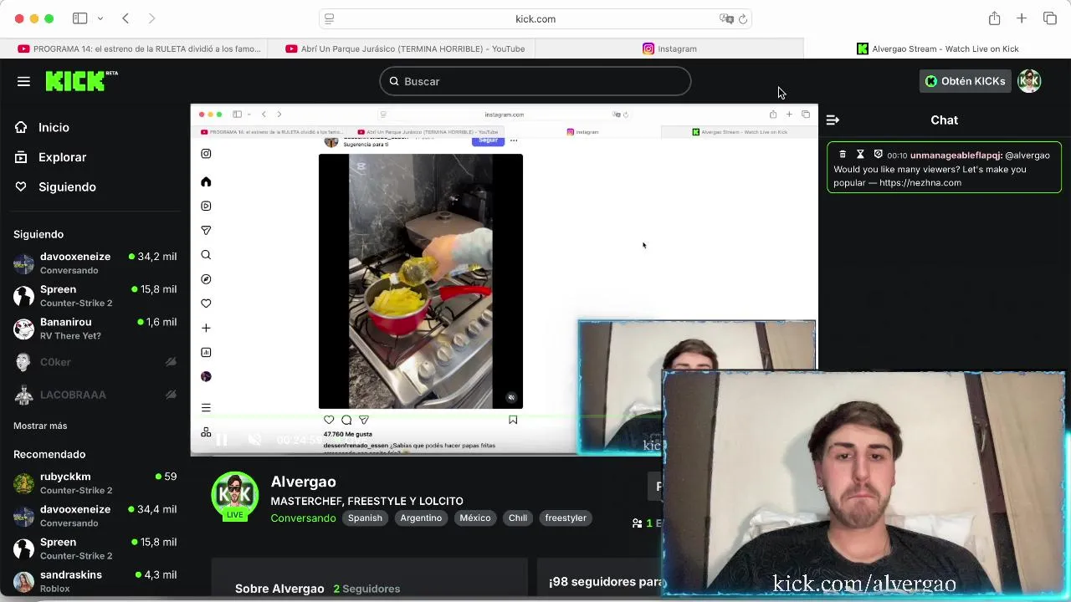
Task: Open the user profile avatar menu
Action: (1029, 81)
